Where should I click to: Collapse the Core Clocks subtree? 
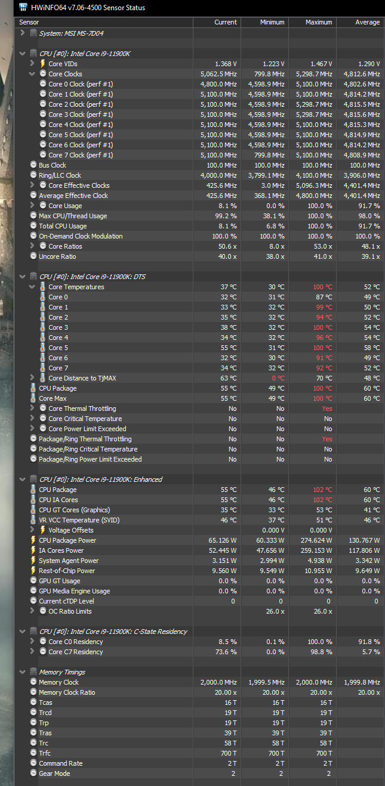[32, 74]
